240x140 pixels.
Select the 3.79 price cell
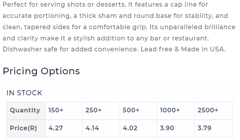click(214, 128)
